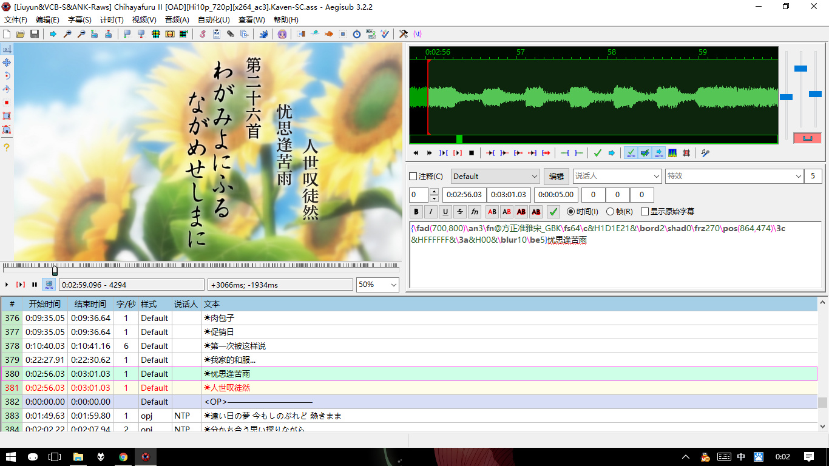Select the scale subtitles tool

7,103
